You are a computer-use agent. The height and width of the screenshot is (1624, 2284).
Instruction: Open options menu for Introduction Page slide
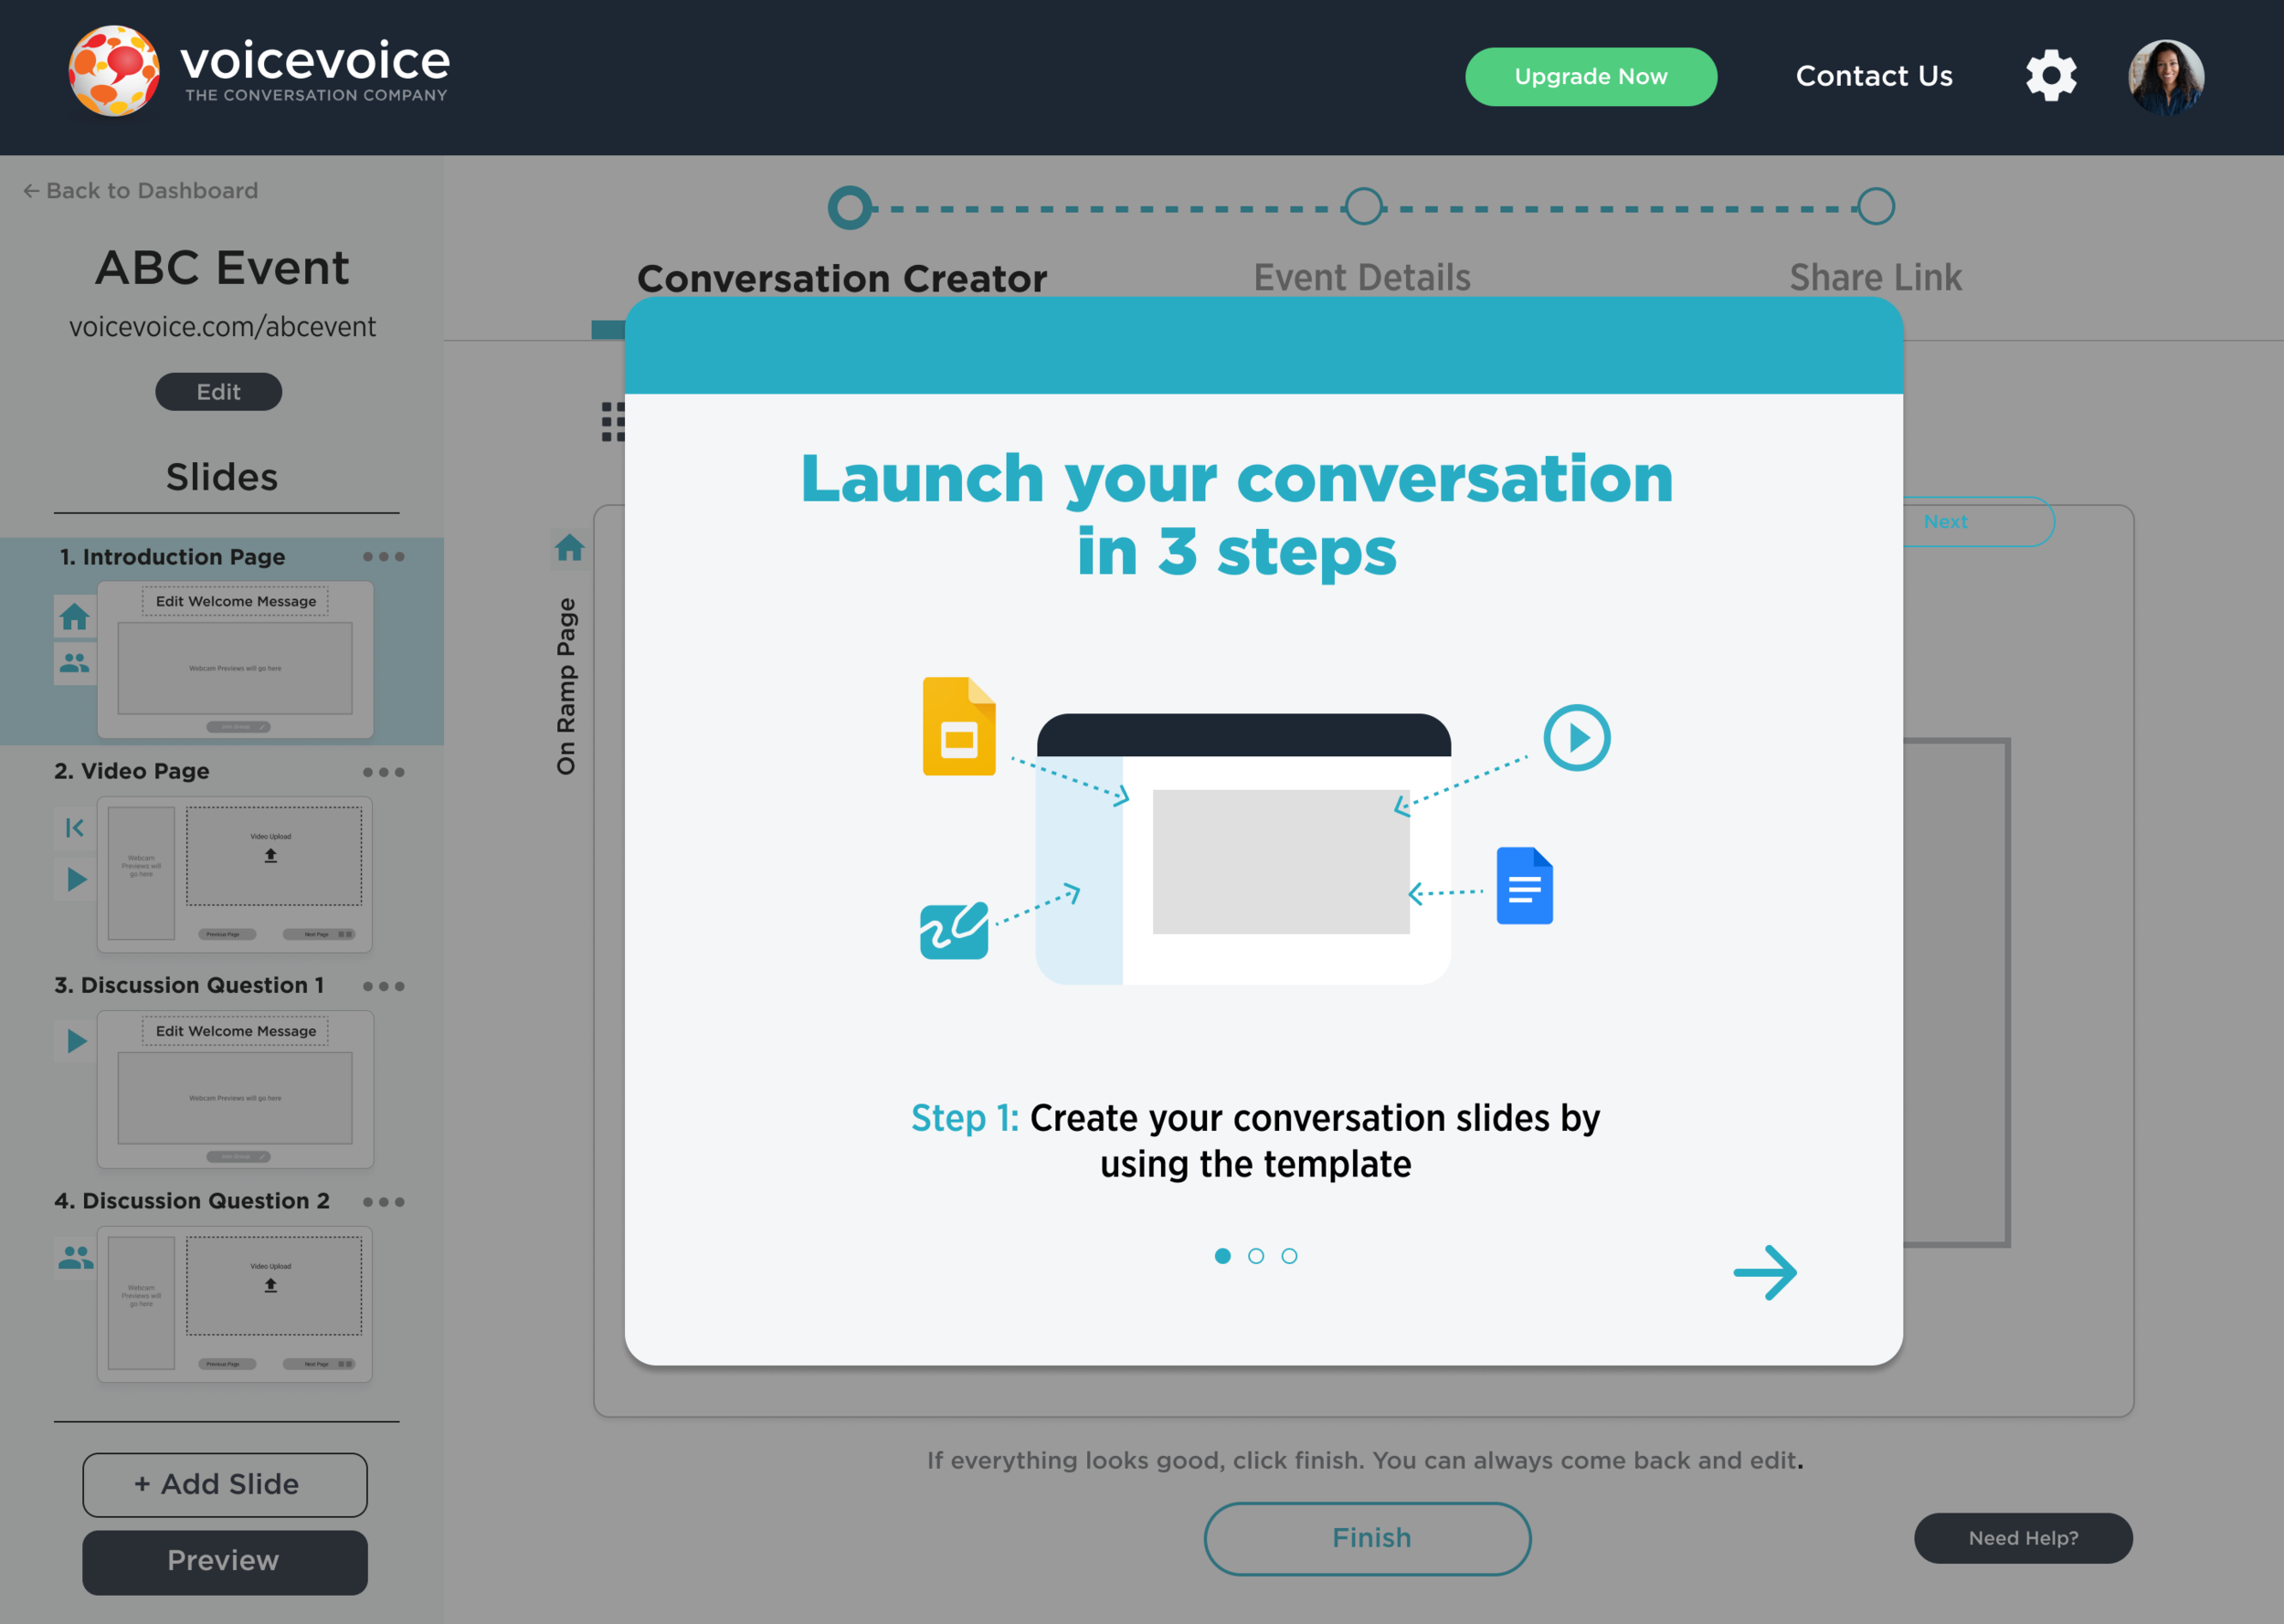[x=383, y=557]
